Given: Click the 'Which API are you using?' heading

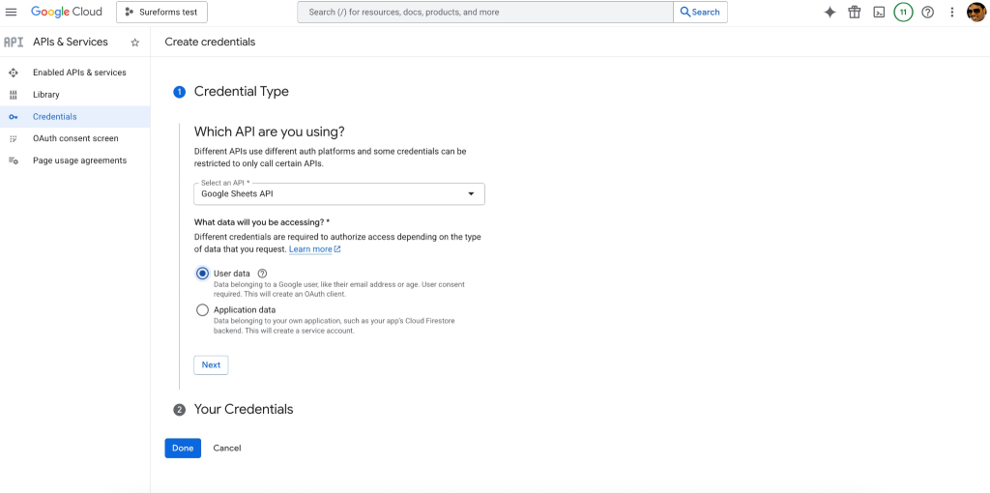Looking at the screenshot, I should pyautogui.click(x=270, y=131).
